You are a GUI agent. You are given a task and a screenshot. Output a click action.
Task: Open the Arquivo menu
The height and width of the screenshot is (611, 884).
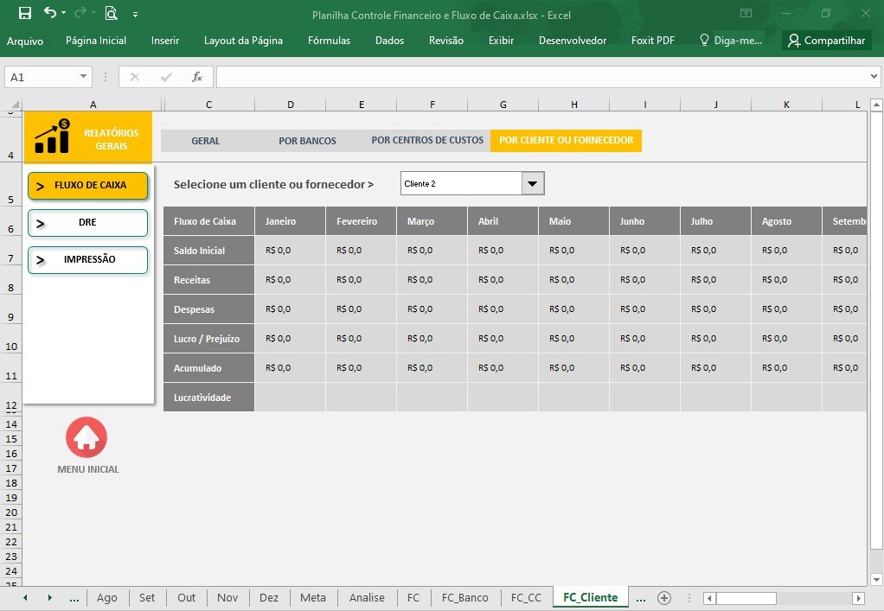(25, 41)
